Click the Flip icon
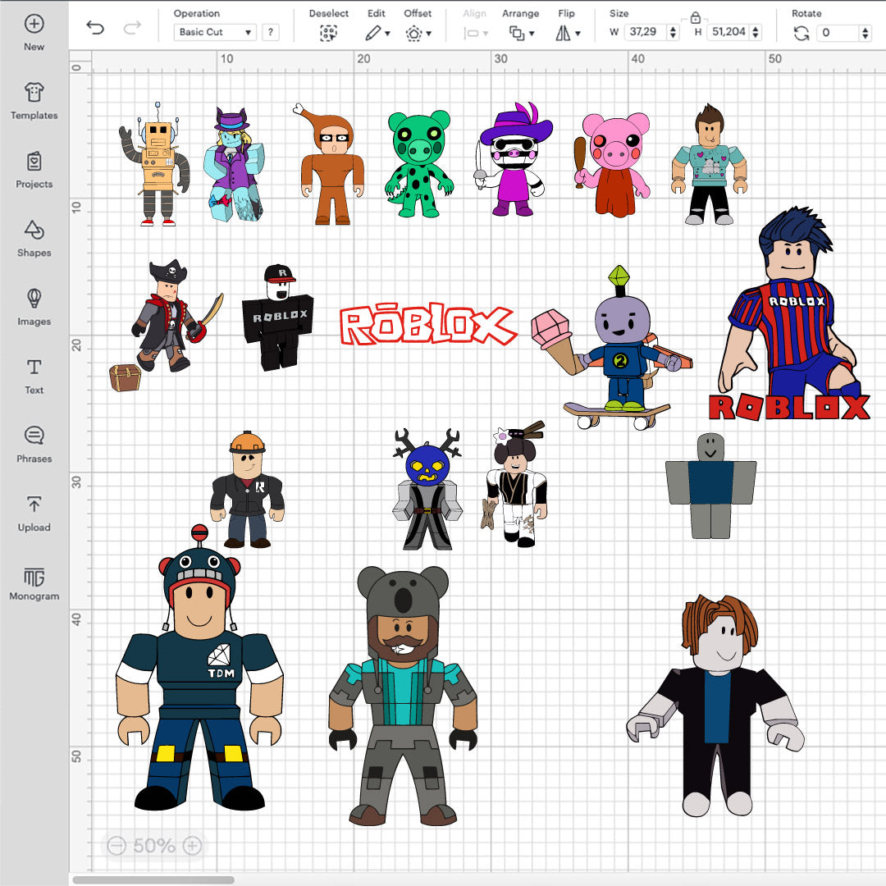886x886 pixels. [563, 34]
